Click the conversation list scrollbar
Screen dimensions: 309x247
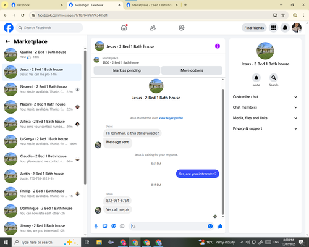click(x=85, y=117)
